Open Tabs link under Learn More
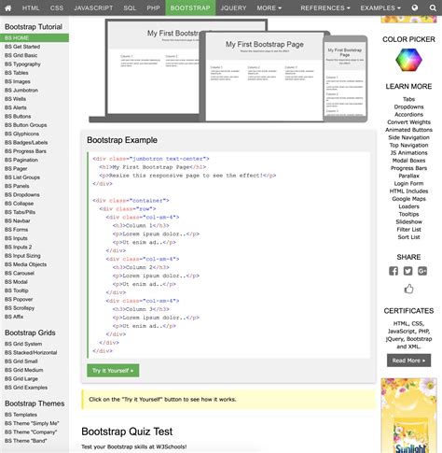Viewport: 442px width, 453px height. tap(408, 99)
